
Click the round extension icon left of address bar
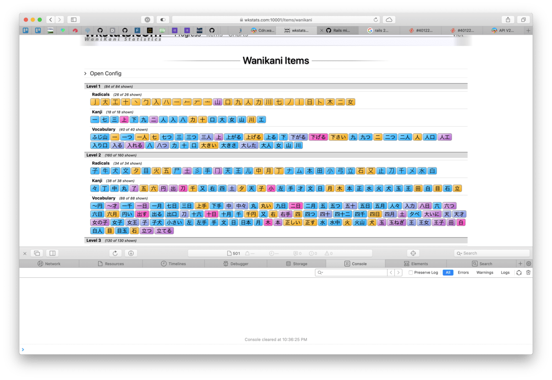148,20
